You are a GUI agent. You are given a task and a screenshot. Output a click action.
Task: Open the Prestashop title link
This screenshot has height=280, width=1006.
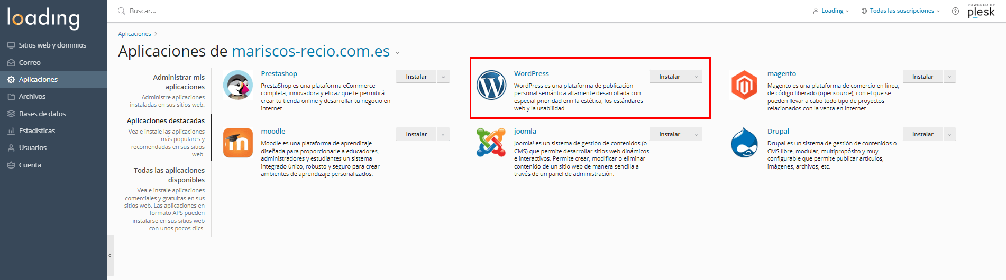click(279, 74)
